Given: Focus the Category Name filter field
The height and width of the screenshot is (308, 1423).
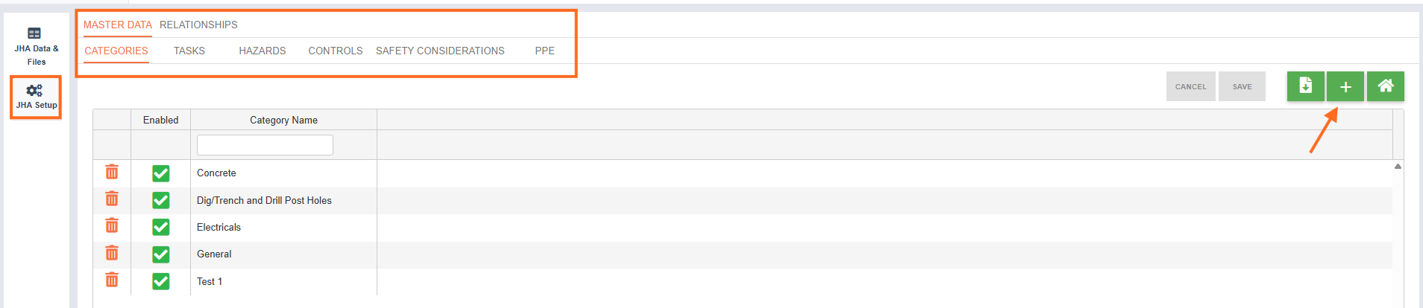Looking at the screenshot, I should click(265, 145).
